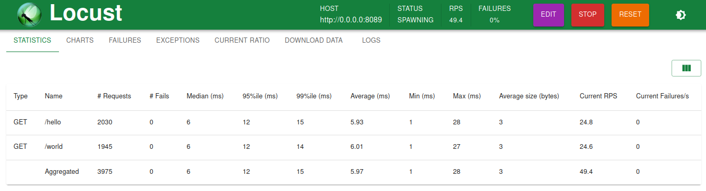Viewport: 706px width, 191px height.
Task: Click request count 2030 for /hello
Action: (105, 122)
